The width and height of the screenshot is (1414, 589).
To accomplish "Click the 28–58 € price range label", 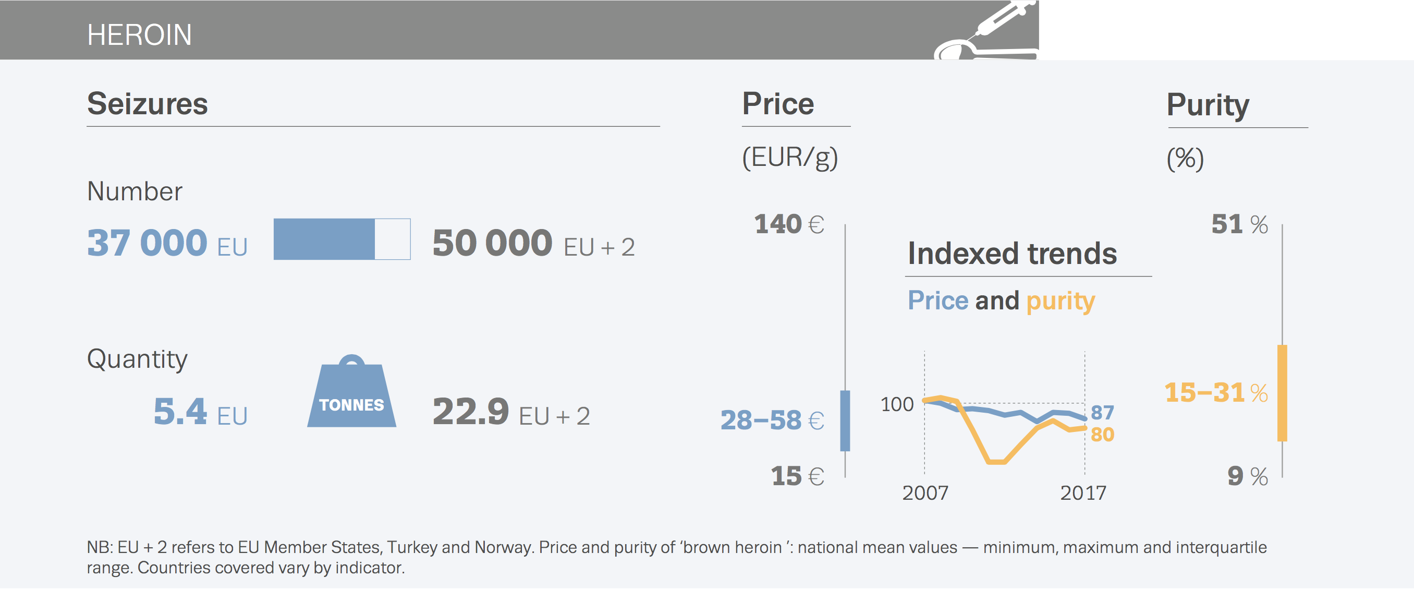I will 772,420.
